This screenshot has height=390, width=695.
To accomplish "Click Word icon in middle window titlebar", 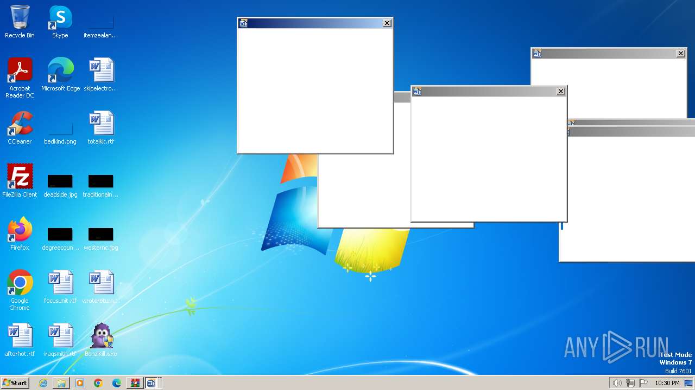I will (417, 92).
